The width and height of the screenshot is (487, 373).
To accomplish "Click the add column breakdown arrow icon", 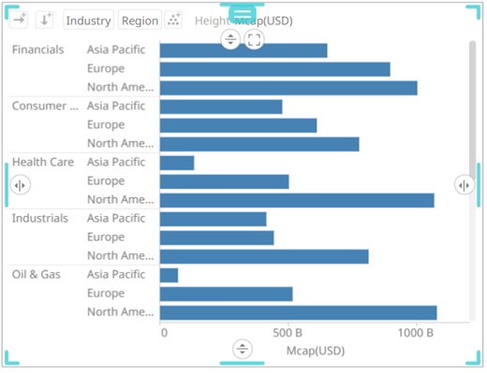I will click(19, 20).
